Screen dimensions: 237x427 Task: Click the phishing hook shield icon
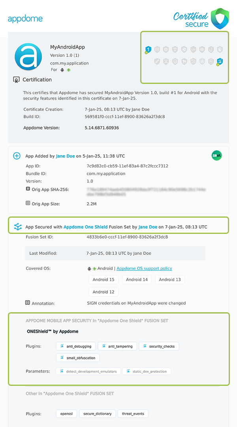click(x=210, y=49)
